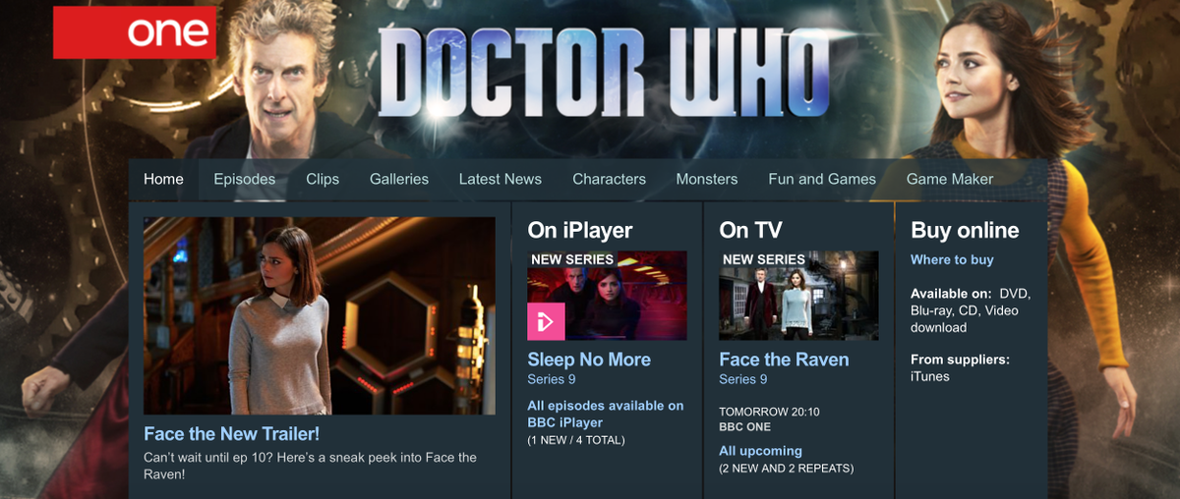Open the Sleep No More episode link

click(x=589, y=360)
